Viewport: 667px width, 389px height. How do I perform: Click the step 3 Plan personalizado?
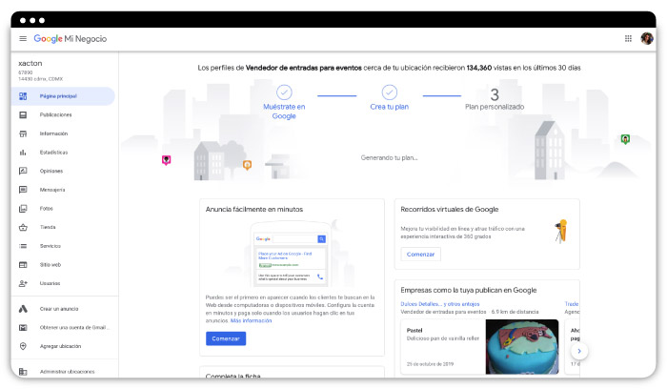coord(495,99)
